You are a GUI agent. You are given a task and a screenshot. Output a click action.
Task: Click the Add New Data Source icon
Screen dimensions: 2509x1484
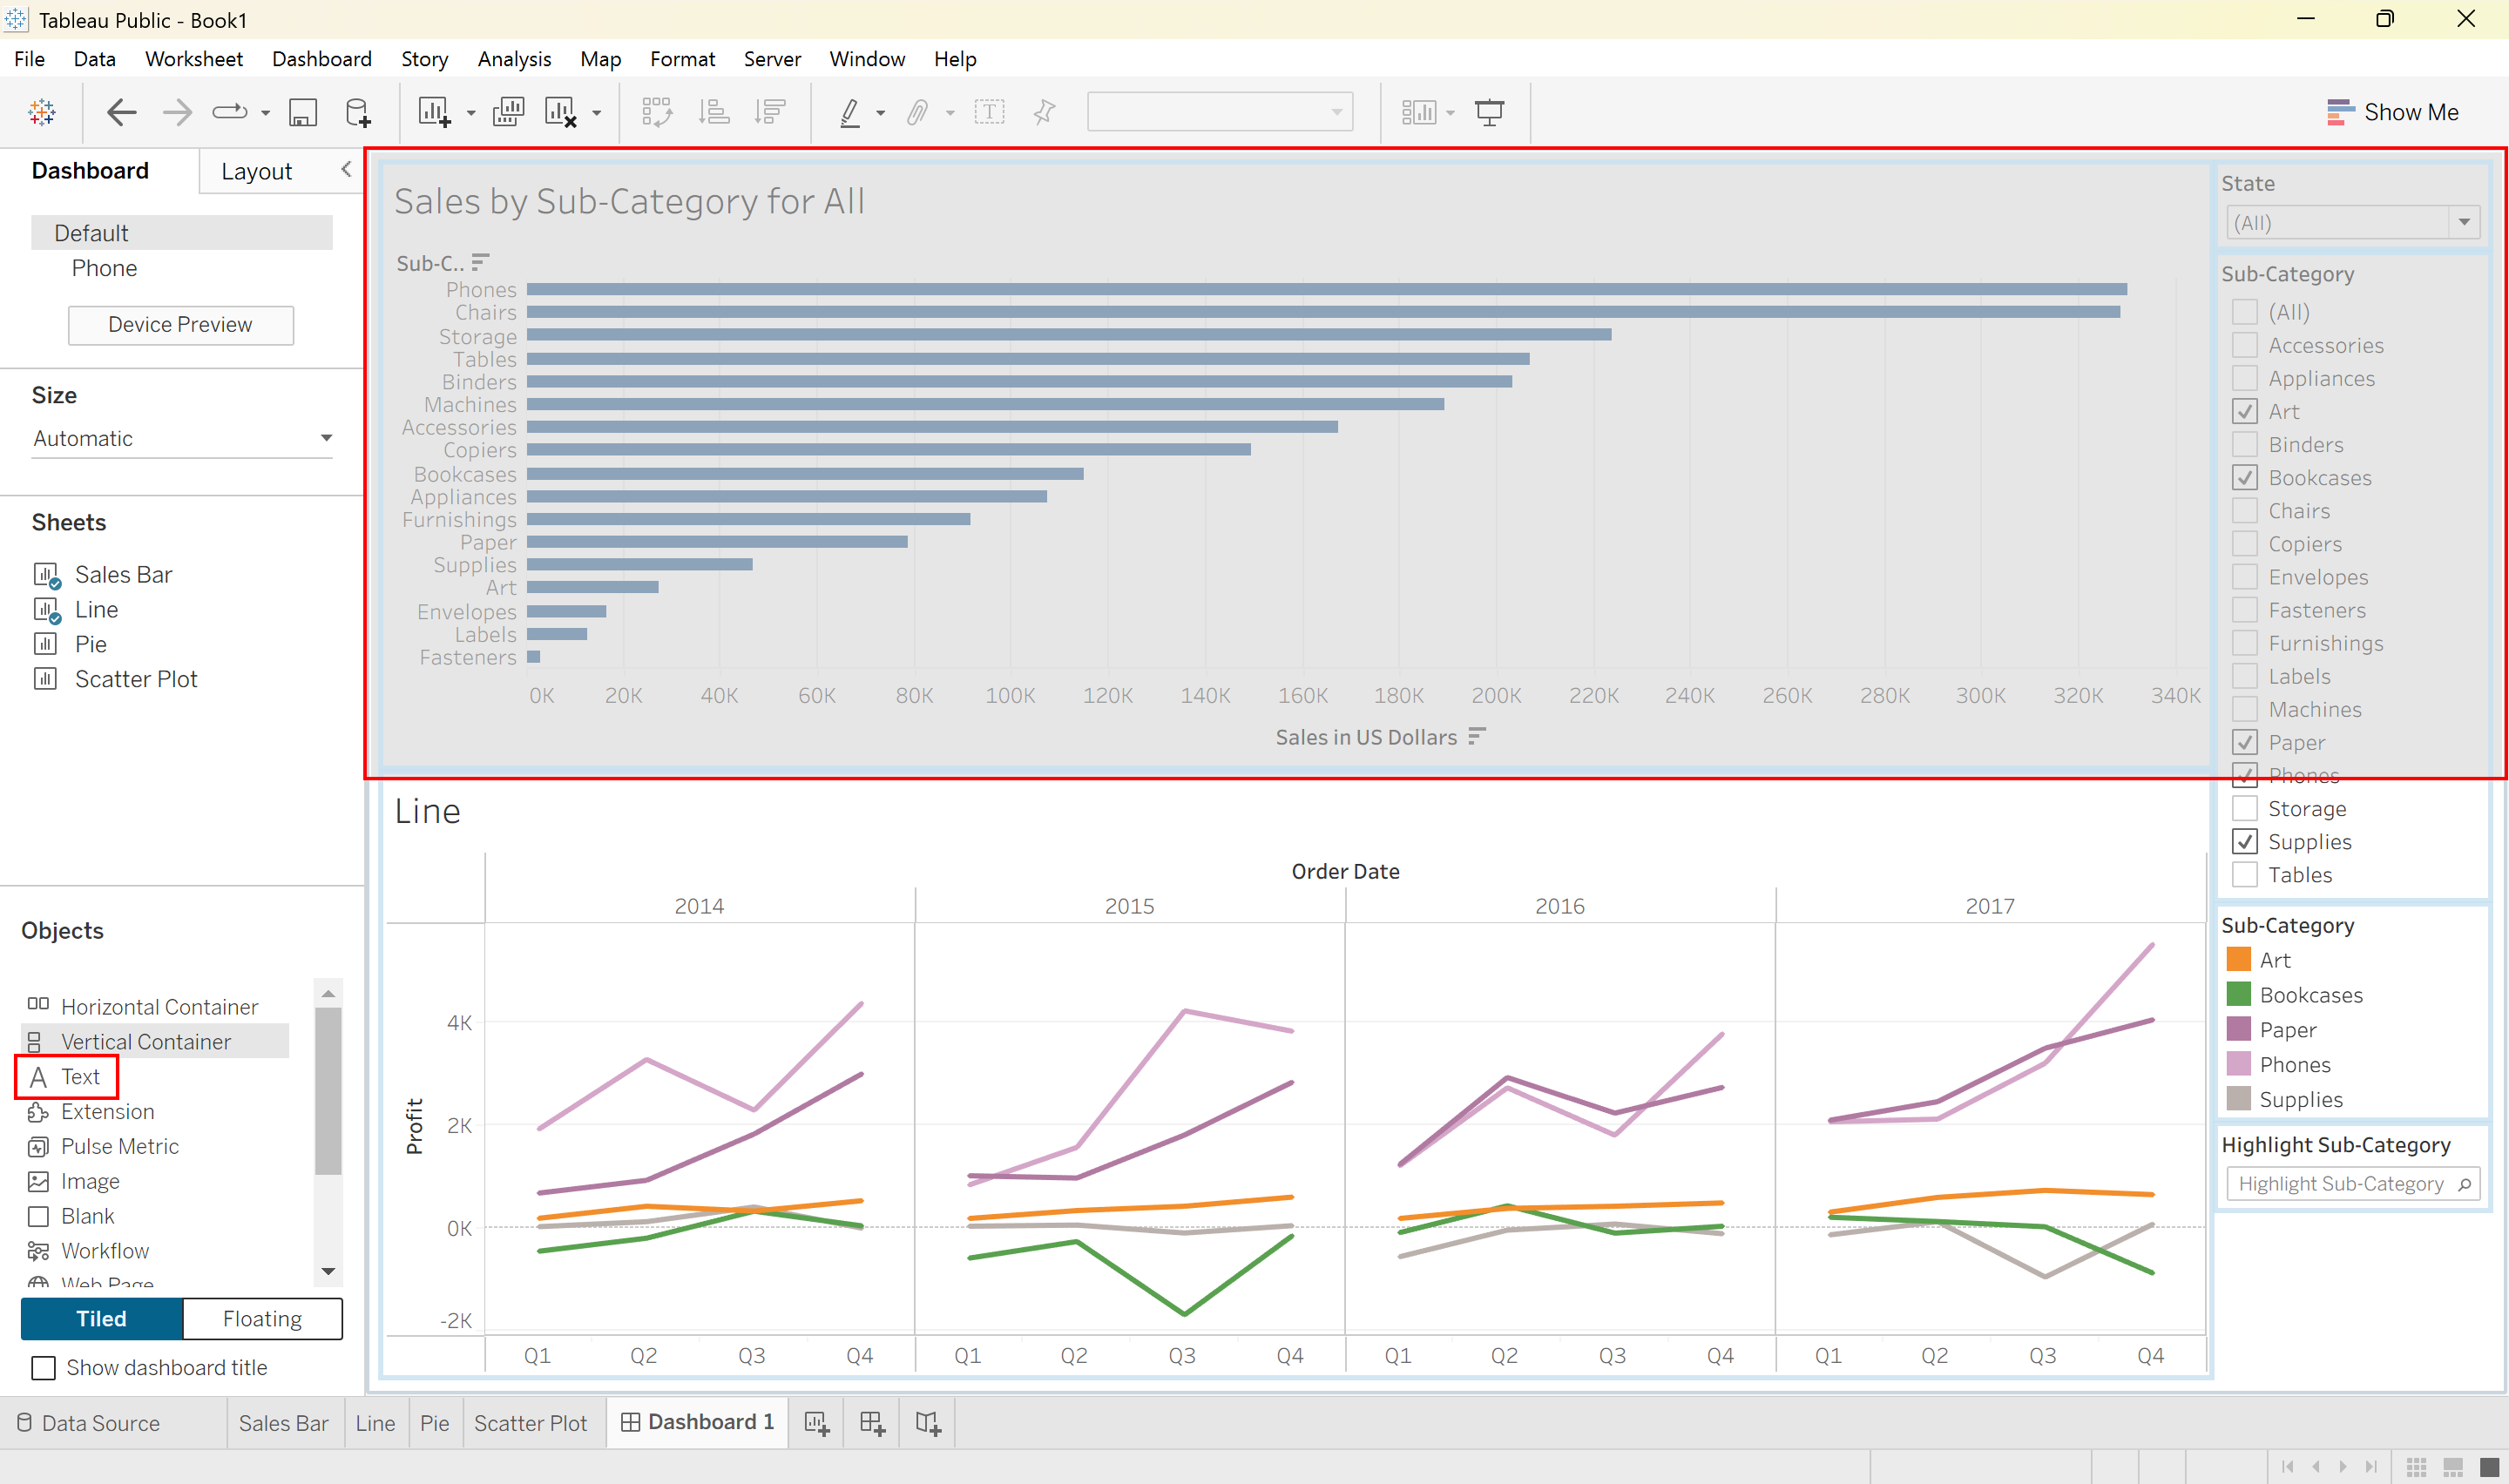(358, 112)
